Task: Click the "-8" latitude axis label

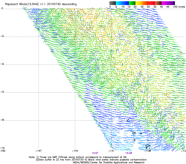Action: tap(2, 120)
